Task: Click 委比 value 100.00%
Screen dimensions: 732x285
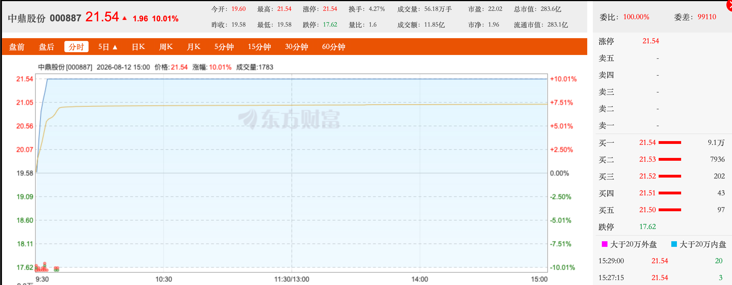Action: tap(636, 17)
